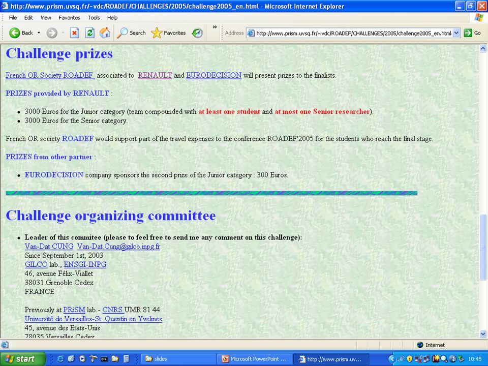Follow the French OR Society ROADEF link
This screenshot has height=366, width=488.
(50, 75)
